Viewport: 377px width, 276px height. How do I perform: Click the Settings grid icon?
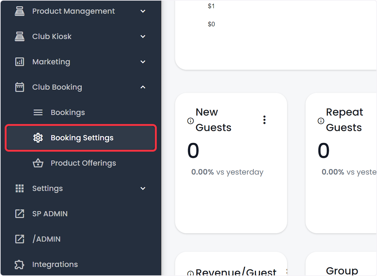point(19,188)
